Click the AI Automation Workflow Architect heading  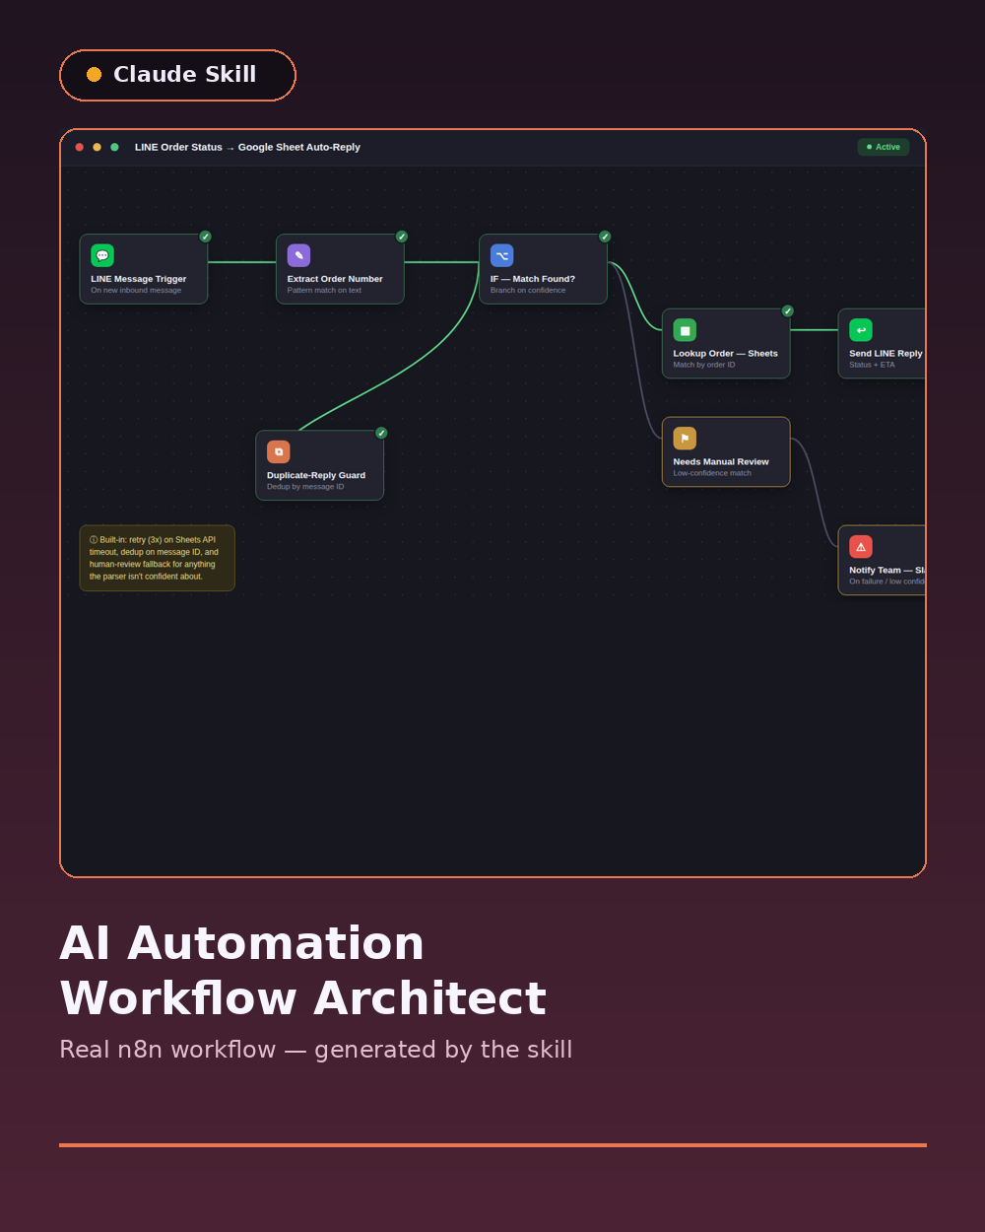[x=303, y=971]
